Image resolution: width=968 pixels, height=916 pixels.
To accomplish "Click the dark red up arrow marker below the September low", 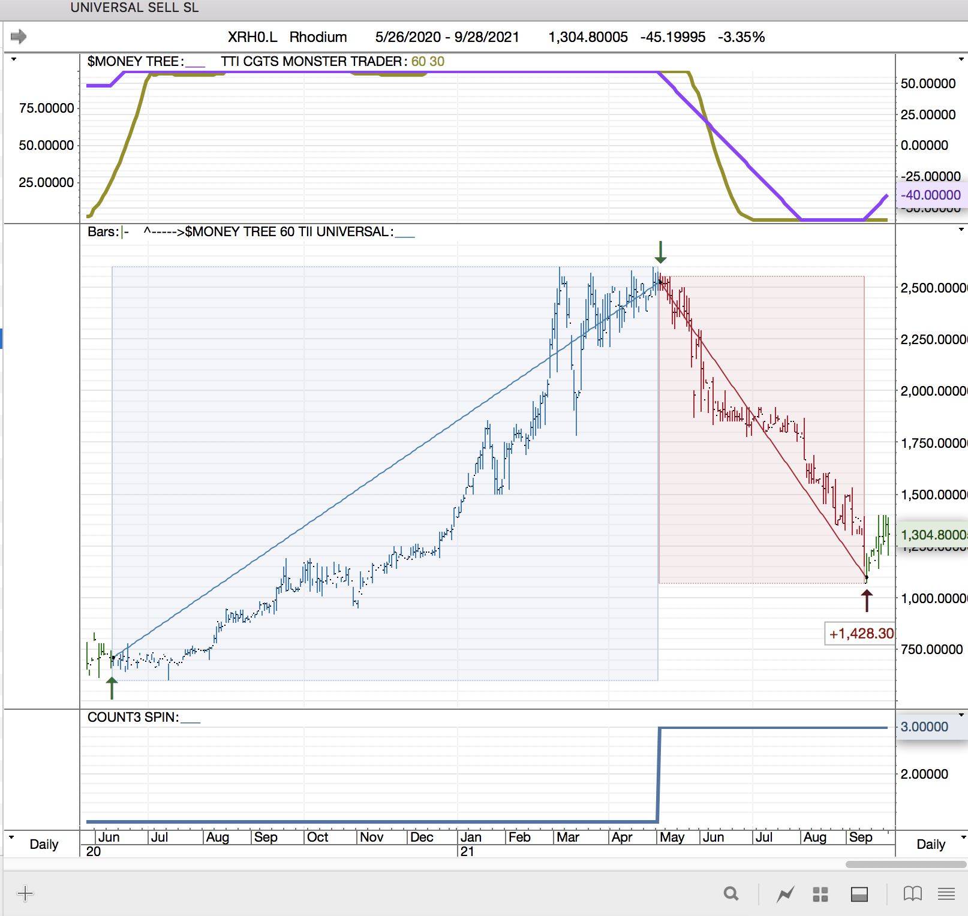I will tap(867, 601).
